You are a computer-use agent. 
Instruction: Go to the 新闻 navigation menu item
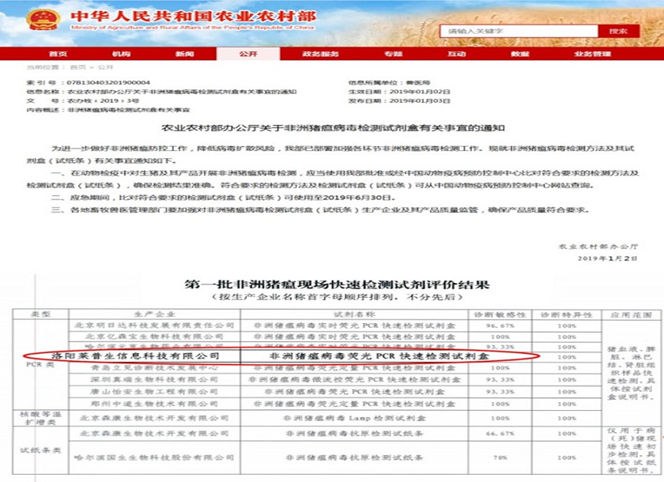(185, 54)
